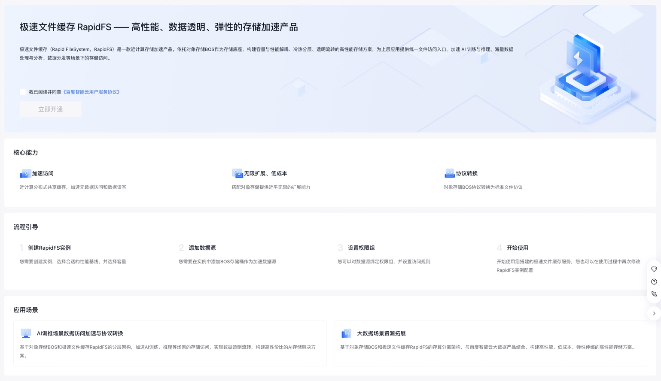The width and height of the screenshot is (661, 381).
Task: Click the 极速文件缓存 RapidFS page title
Action: [159, 27]
